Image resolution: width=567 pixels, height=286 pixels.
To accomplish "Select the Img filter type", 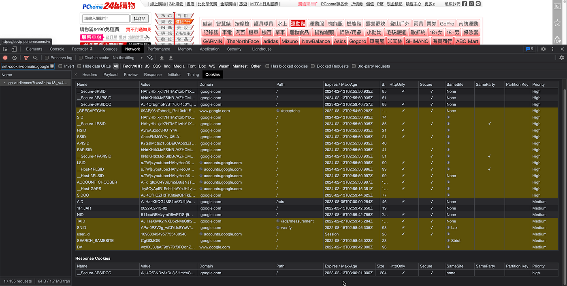I will [167, 66].
